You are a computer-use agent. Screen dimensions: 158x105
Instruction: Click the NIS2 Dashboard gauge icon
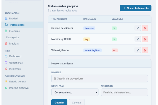pyautogui.click(x=6, y=56)
